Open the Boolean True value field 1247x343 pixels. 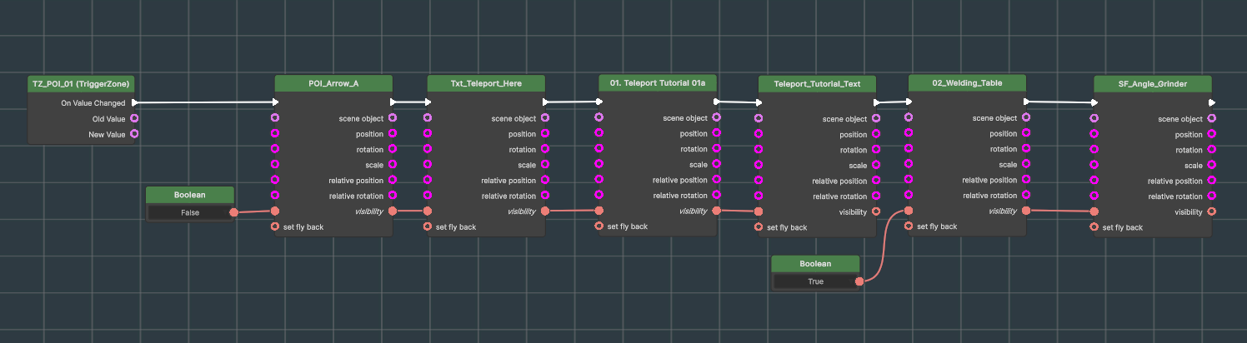pos(814,281)
